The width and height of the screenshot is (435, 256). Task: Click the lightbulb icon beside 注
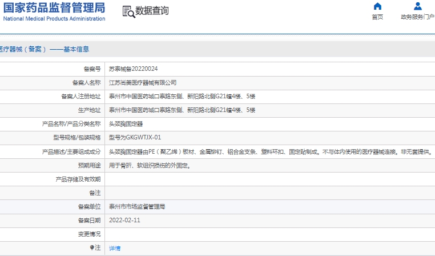click(x=92, y=247)
